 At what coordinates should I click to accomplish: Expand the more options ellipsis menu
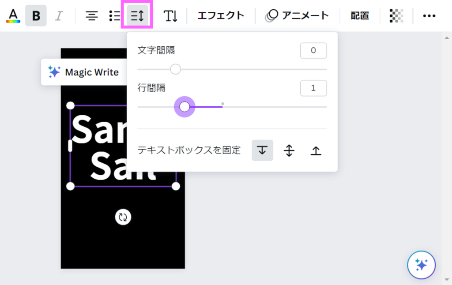pyautogui.click(x=429, y=16)
